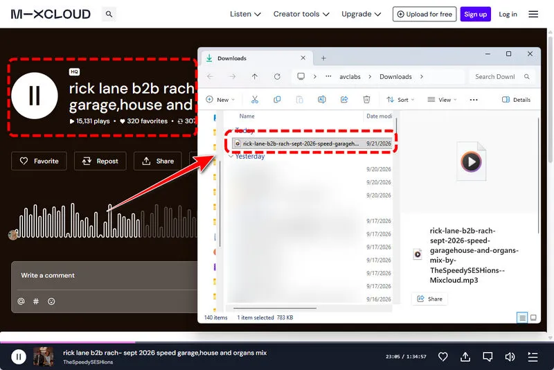Viewport: 554px width, 370px height.
Task: Pause the mix with large round button
Action: click(x=34, y=96)
